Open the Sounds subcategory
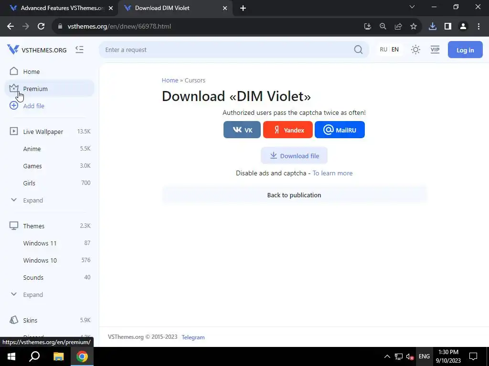The width and height of the screenshot is (489, 366). click(49, 277)
